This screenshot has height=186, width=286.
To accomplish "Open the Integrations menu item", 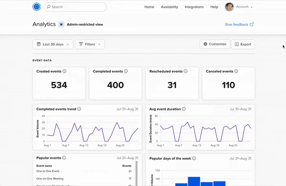I will point(194,7).
